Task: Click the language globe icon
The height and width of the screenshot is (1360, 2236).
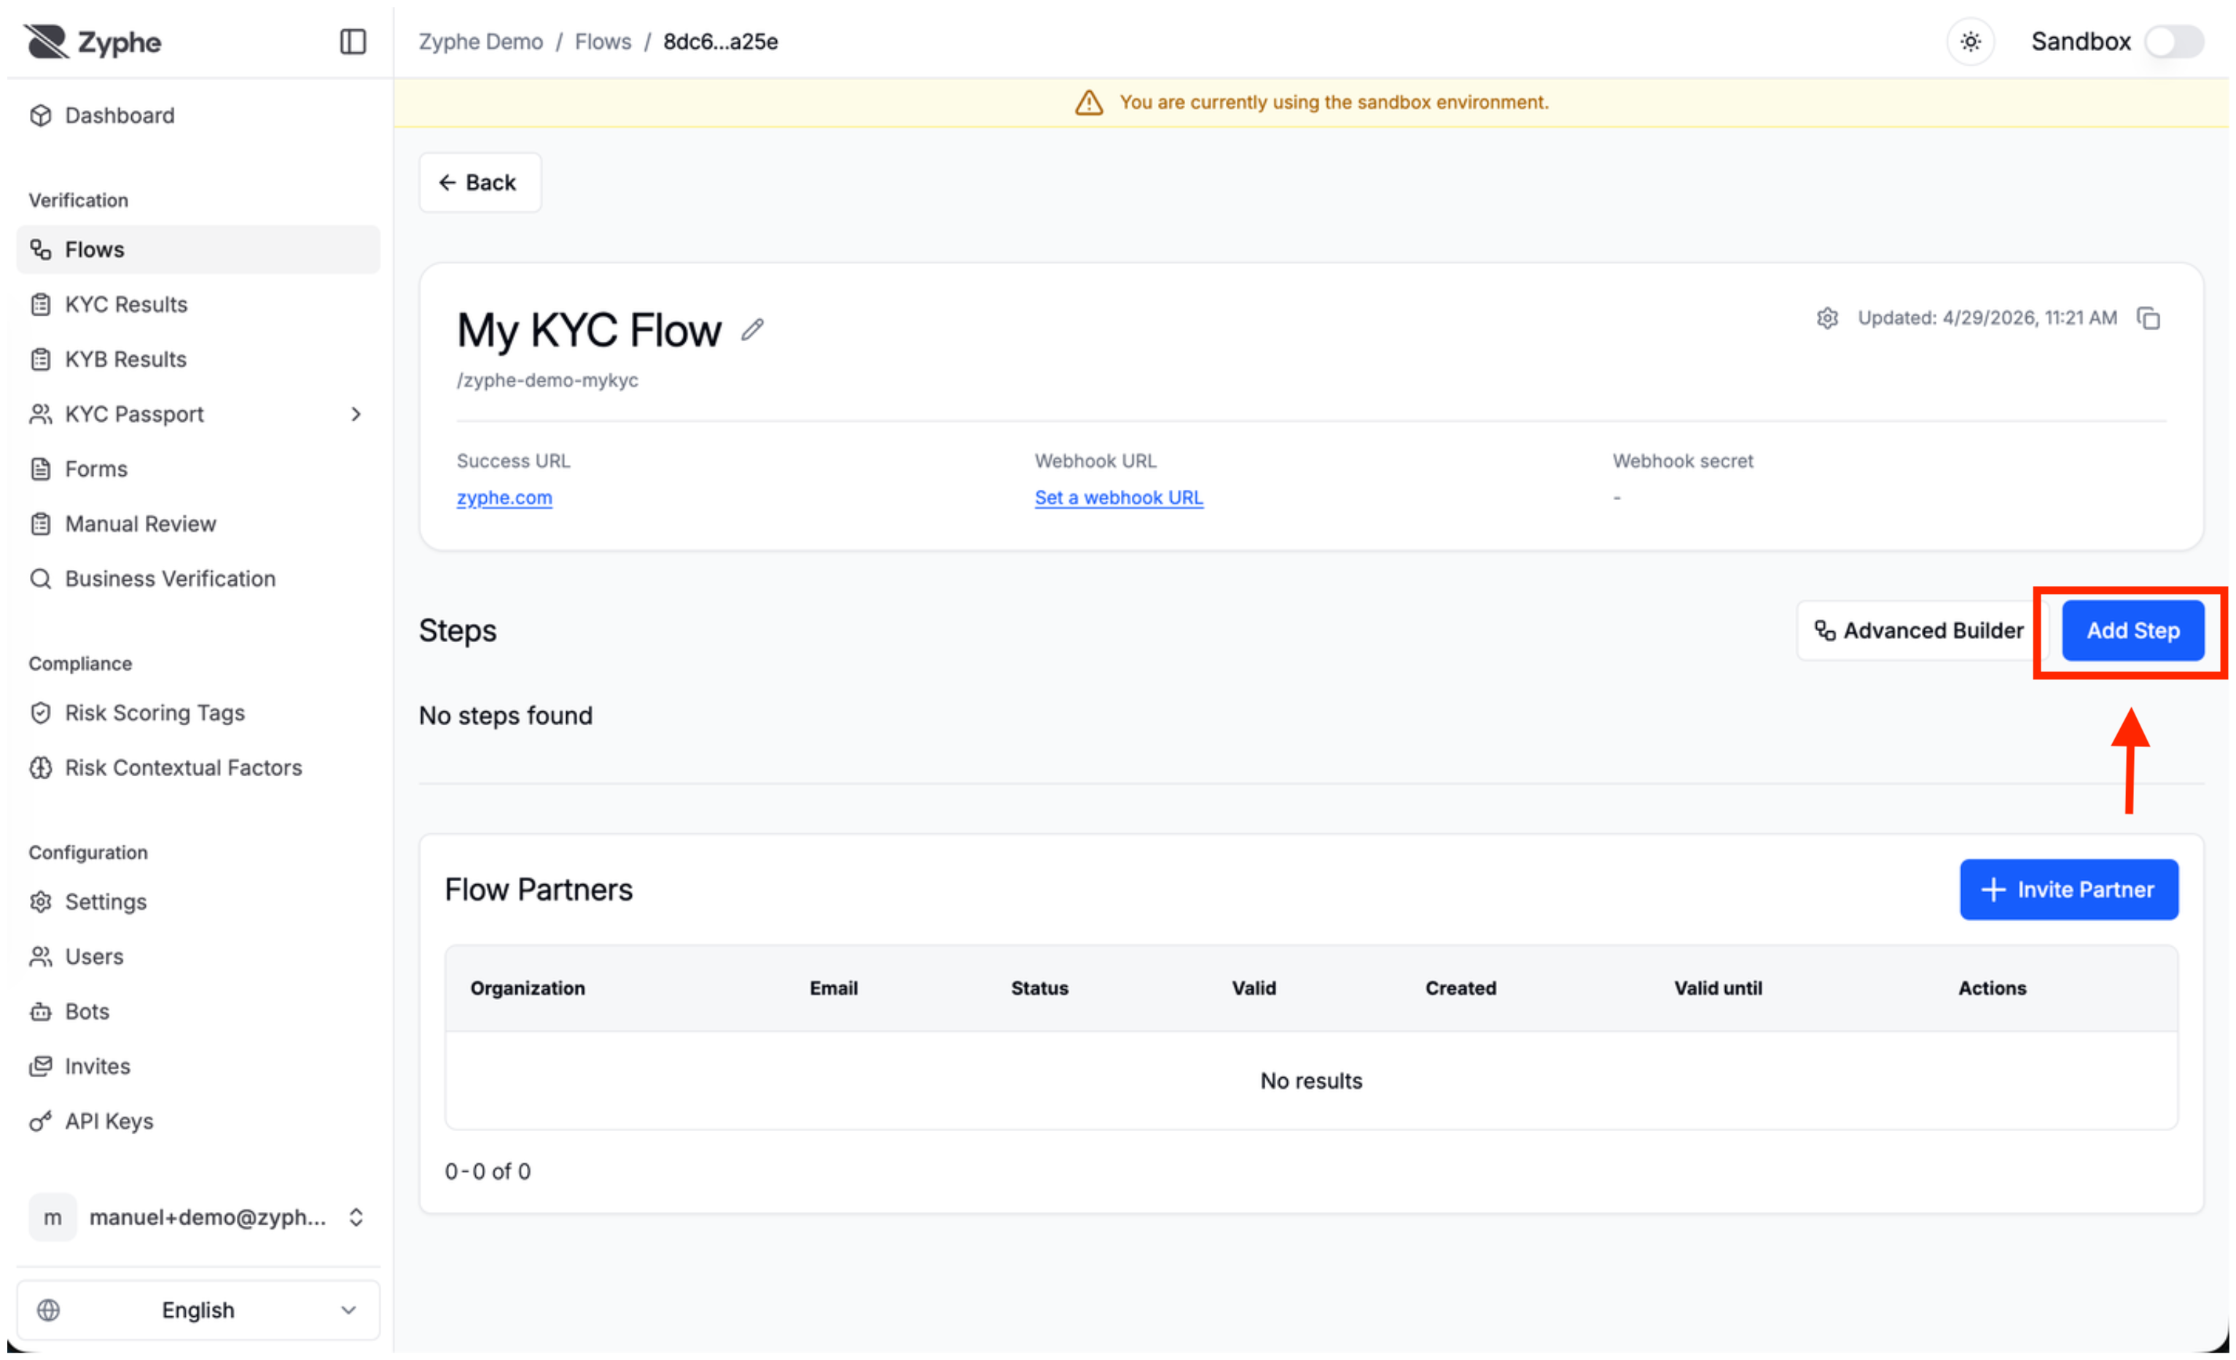Action: [x=48, y=1310]
